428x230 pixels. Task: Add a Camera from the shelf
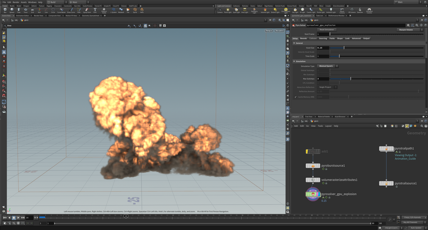[220, 10]
